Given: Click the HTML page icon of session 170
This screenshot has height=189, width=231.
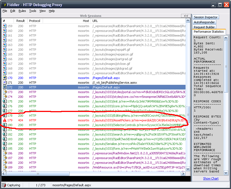Looking at the screenshot, I should (5, 78).
